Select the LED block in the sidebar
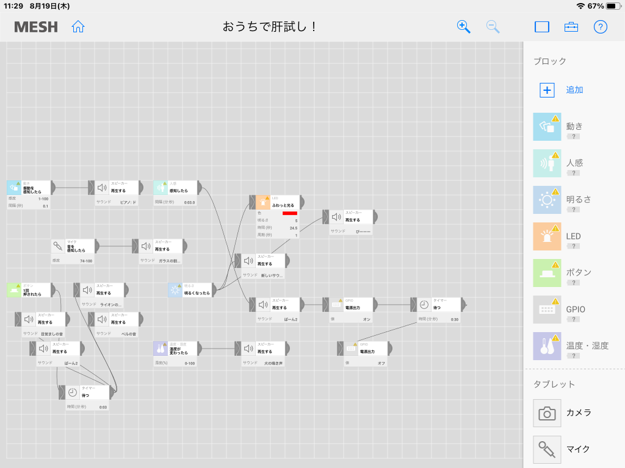The height and width of the screenshot is (468, 625). pos(547,236)
